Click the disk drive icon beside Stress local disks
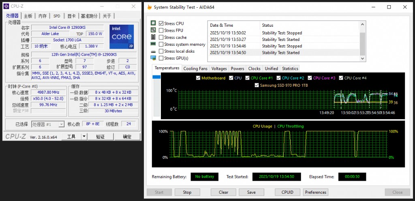Image resolution: width=415 pixels, height=201 pixels. (x=153, y=51)
